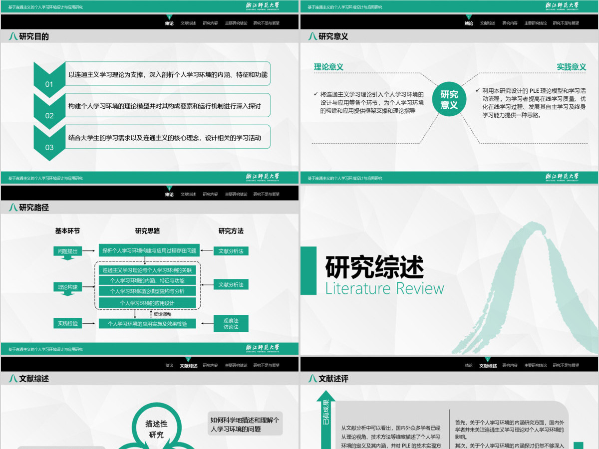Click the 实践检验 box in the flowchart
This screenshot has width=599, height=449.
coord(68,323)
